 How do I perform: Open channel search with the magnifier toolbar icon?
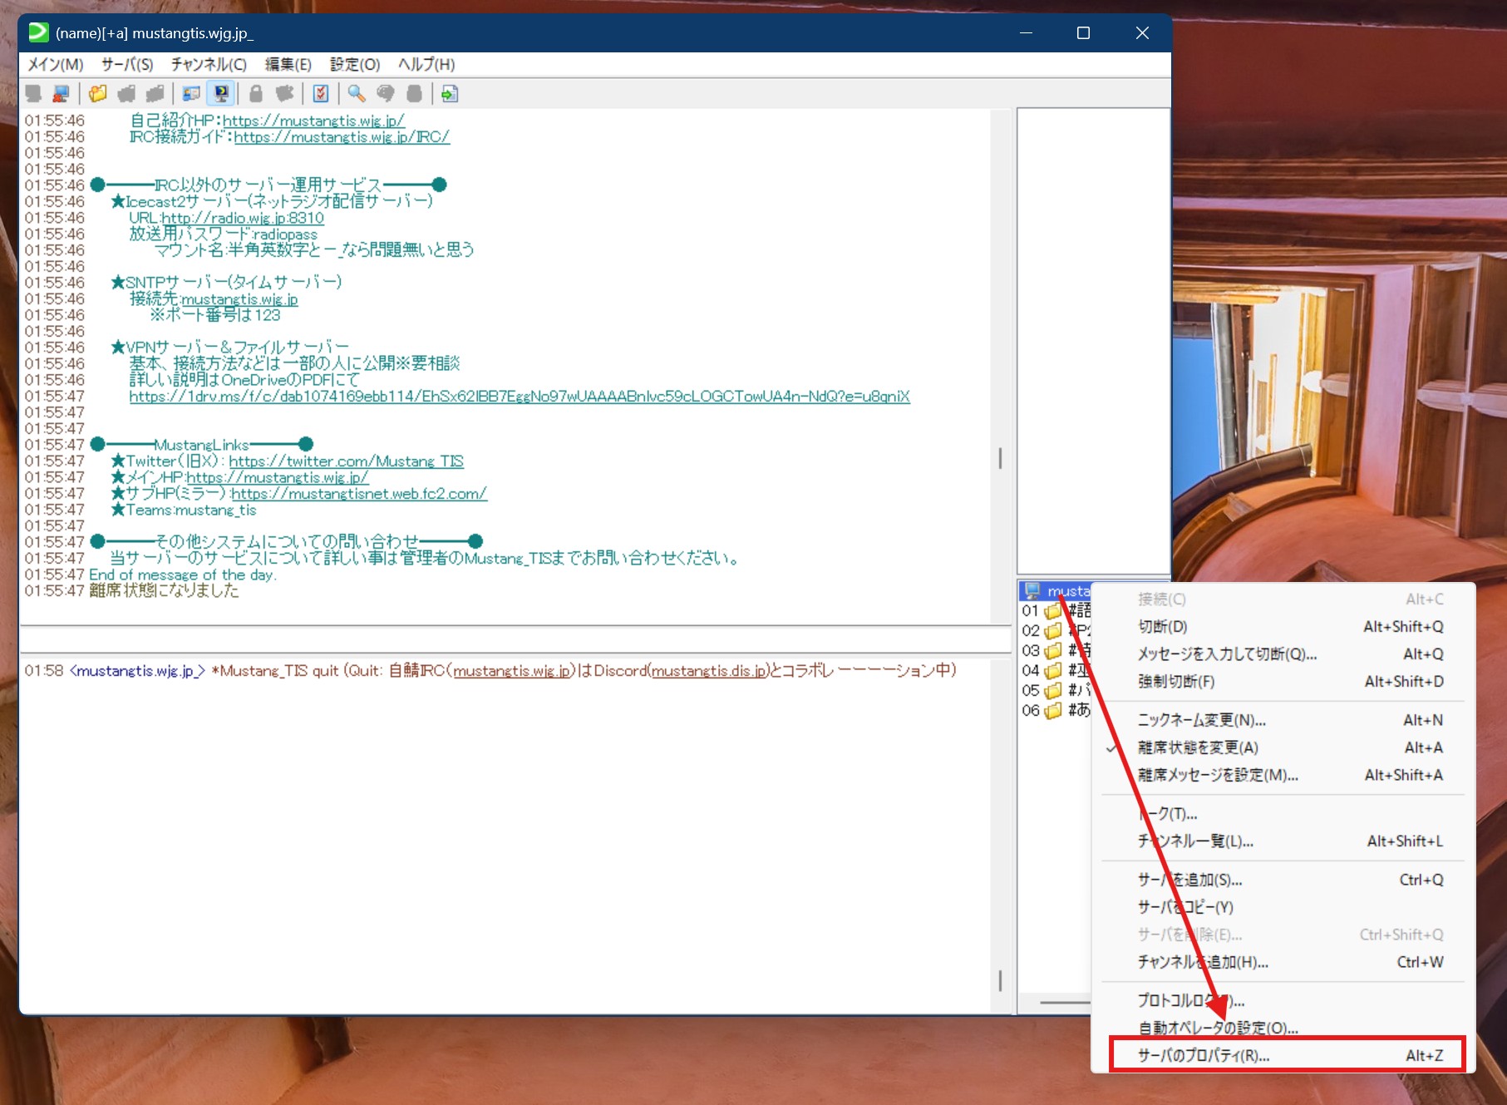point(356,93)
